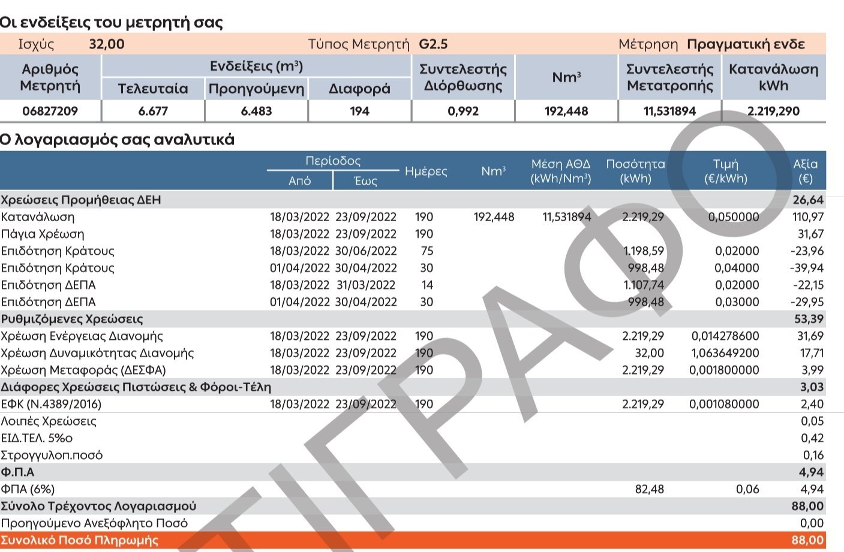Select the transmission charge amount "3,99"
The image size is (844, 552).
(x=812, y=370)
